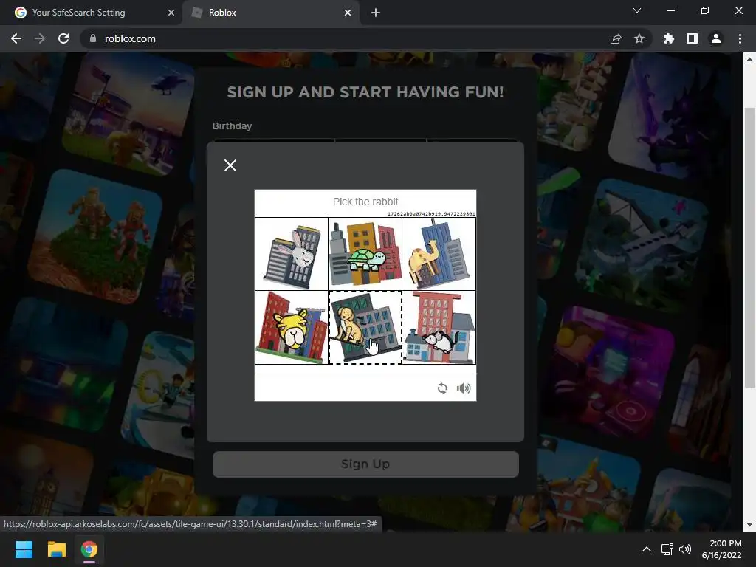Bookmark this tab with star icon
The height and width of the screenshot is (567, 756).
pos(639,38)
